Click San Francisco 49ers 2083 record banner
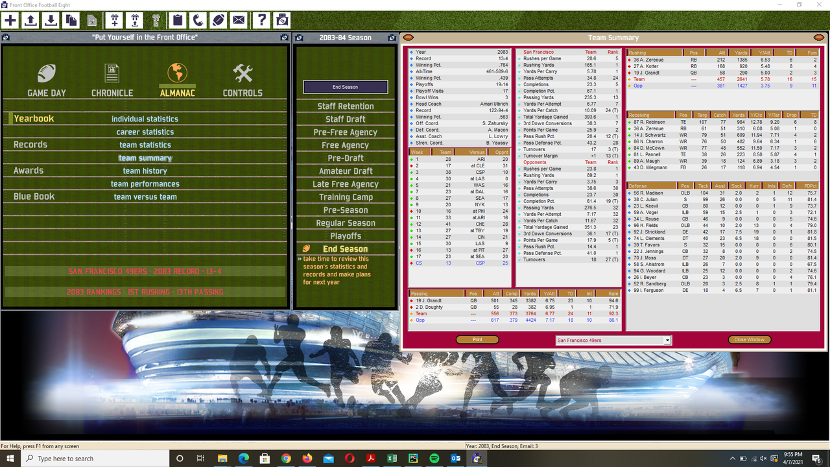Screen dimensions: 830x467 pos(145,271)
